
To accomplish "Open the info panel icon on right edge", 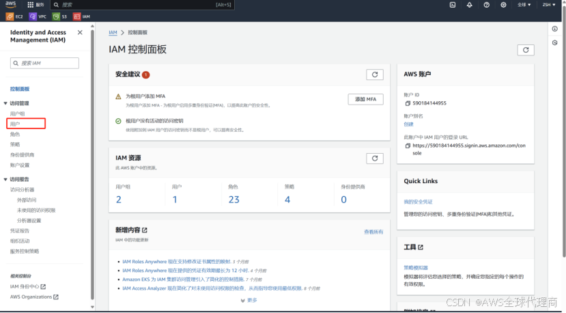I will [x=555, y=29].
